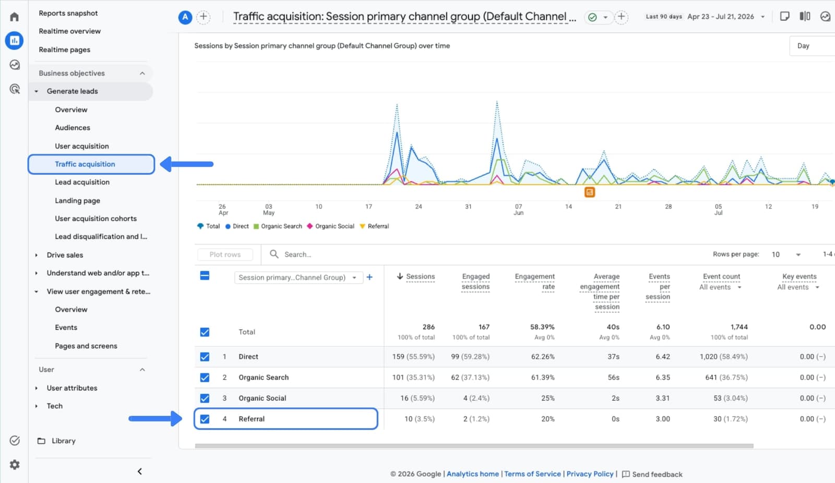Toggle the compare columns icon

coord(805,16)
